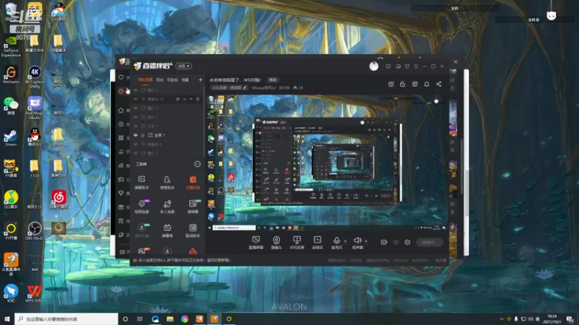Open the Steam desktop shortcut
This screenshot has width=579, height=325.
[x=11, y=138]
